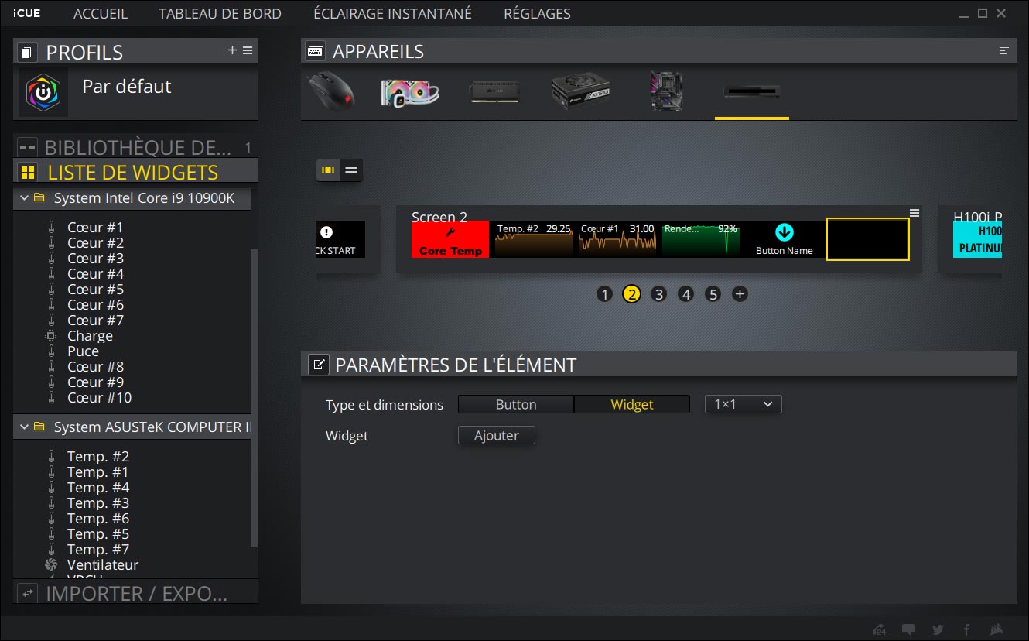Click the Quick Start tile on previous screen

coord(341,239)
